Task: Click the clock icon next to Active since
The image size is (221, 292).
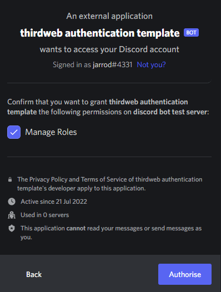Action: 12,202
